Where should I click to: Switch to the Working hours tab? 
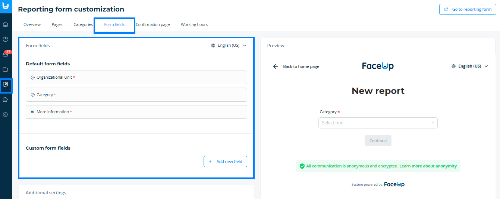194,25
